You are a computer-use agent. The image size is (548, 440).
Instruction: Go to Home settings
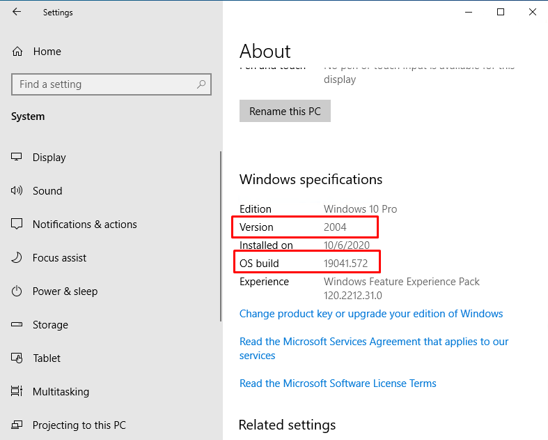[x=47, y=52]
